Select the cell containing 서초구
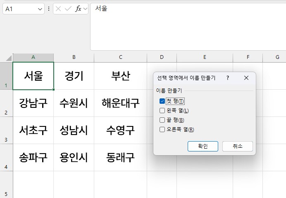 click(x=33, y=130)
